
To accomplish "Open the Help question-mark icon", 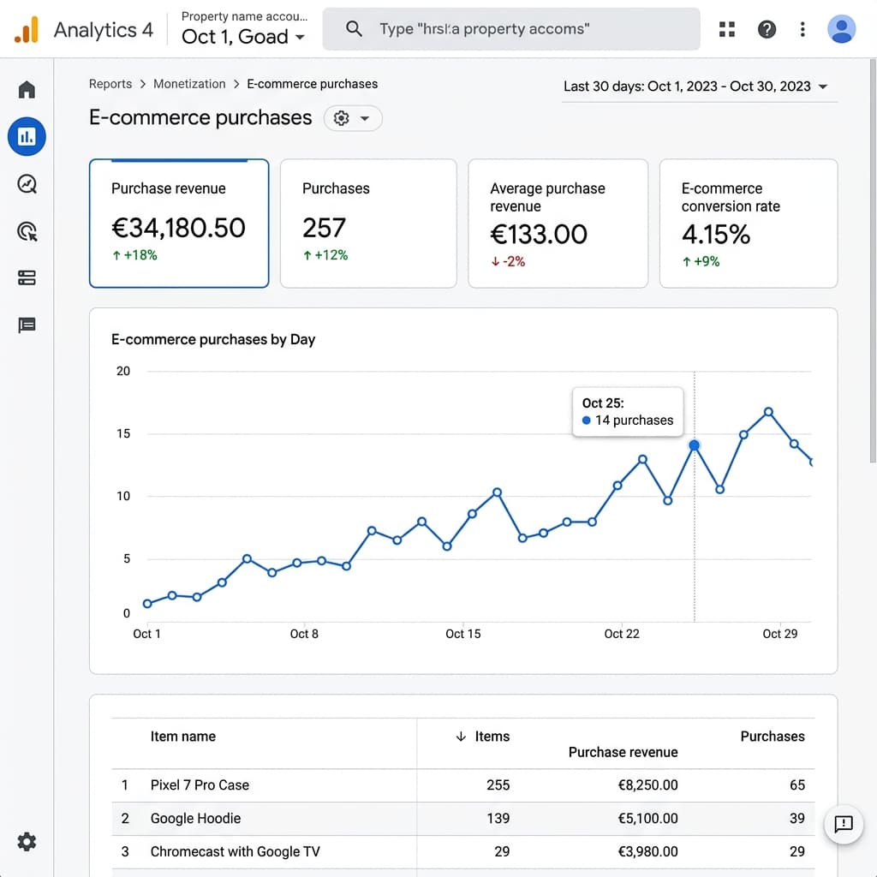I will pos(767,29).
